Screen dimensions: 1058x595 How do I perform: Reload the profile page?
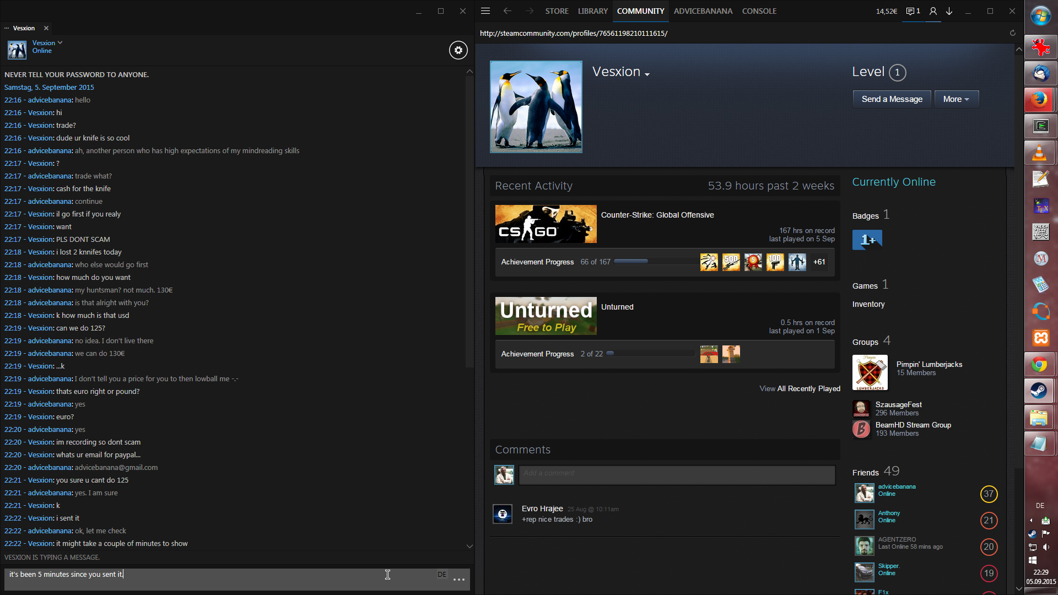point(1012,33)
